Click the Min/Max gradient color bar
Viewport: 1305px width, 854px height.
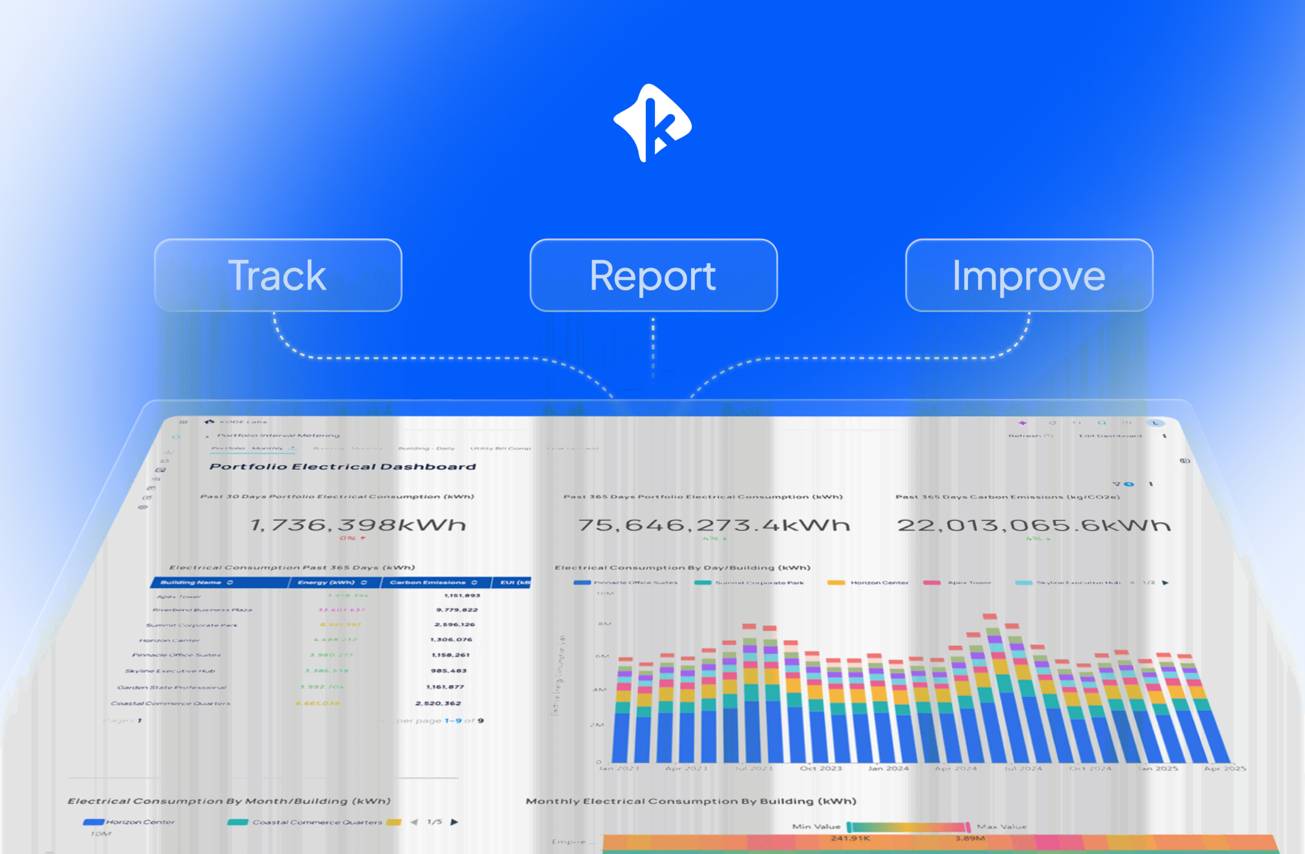[x=908, y=826]
